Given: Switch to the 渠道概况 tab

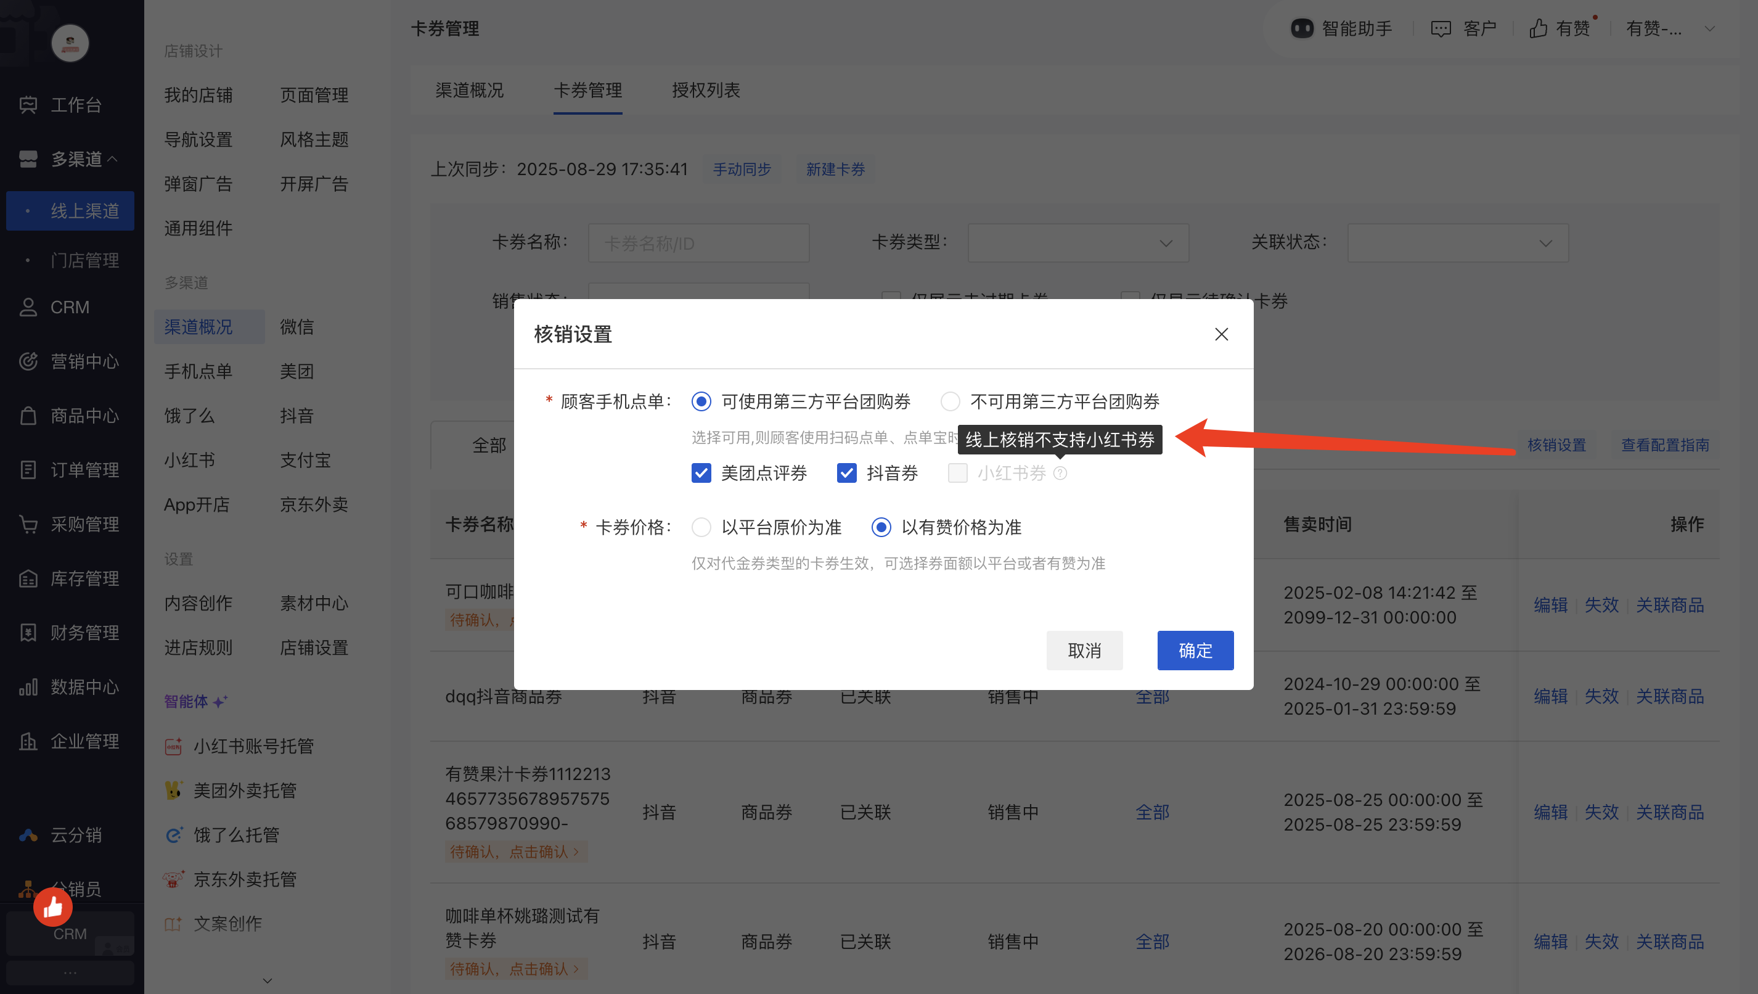Looking at the screenshot, I should coord(469,90).
